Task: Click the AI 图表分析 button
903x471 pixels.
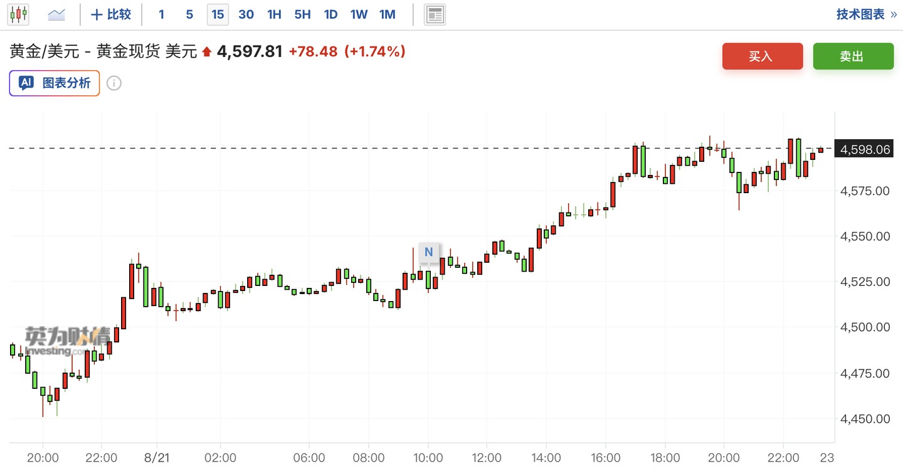Action: [55, 83]
